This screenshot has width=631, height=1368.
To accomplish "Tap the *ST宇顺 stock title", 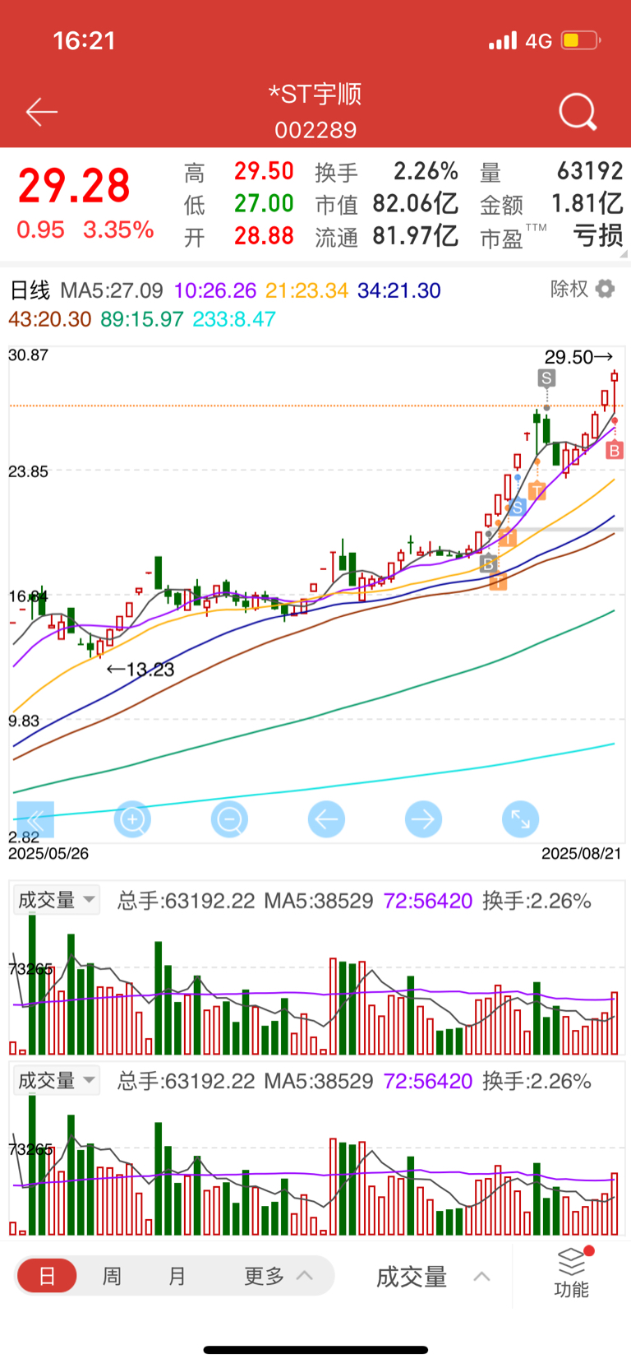I will pos(315,94).
